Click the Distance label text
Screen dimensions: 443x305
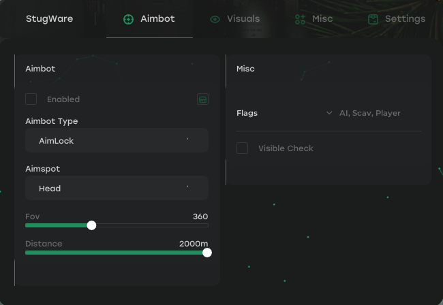tap(44, 244)
